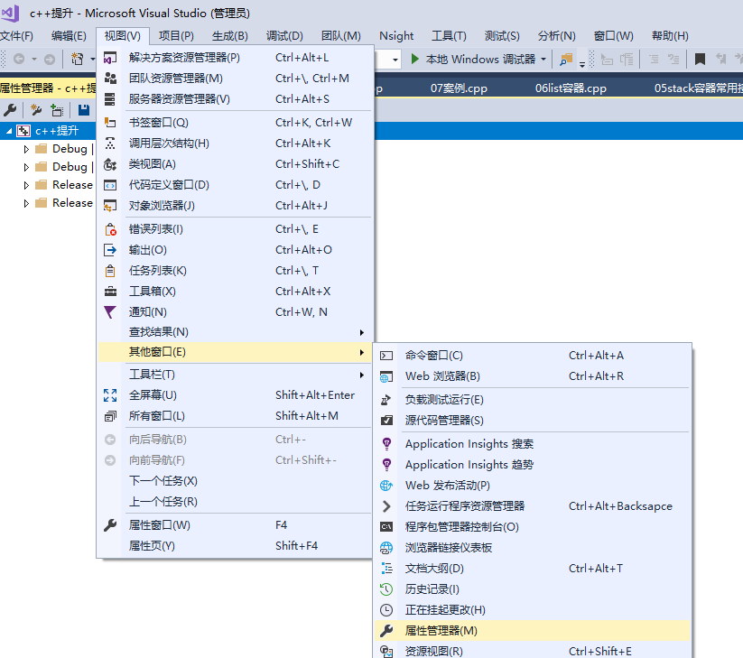Open the 工具(T) menu
Screen dimensions: 743x658
(449, 36)
